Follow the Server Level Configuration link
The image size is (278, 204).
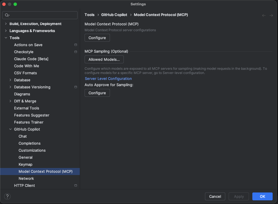(108, 79)
